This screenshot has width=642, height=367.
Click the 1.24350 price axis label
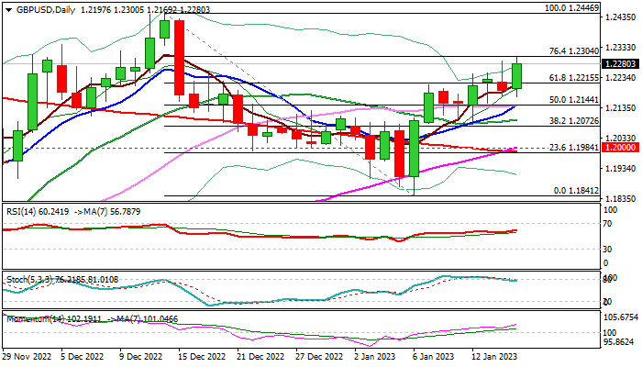(620, 17)
